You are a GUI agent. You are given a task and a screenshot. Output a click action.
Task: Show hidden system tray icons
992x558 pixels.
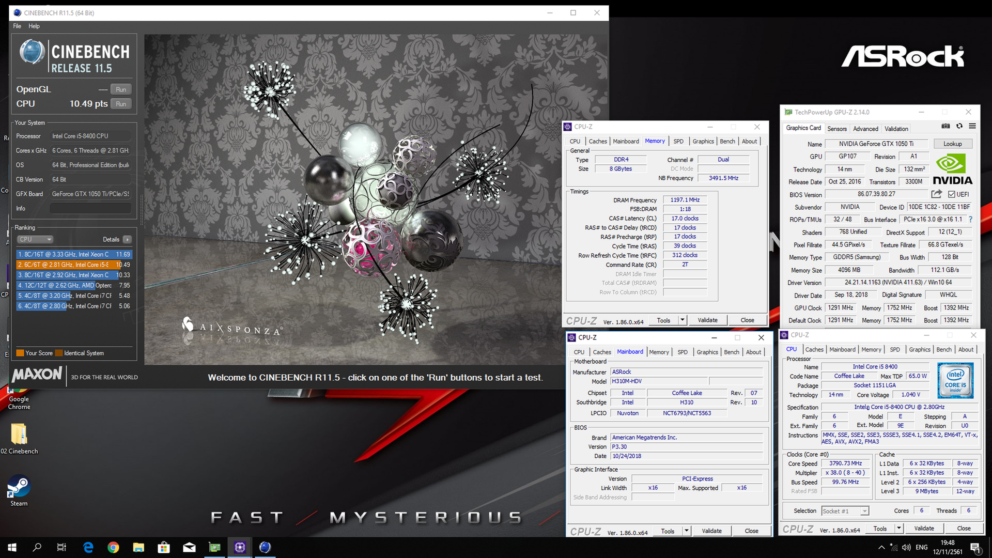(x=881, y=547)
